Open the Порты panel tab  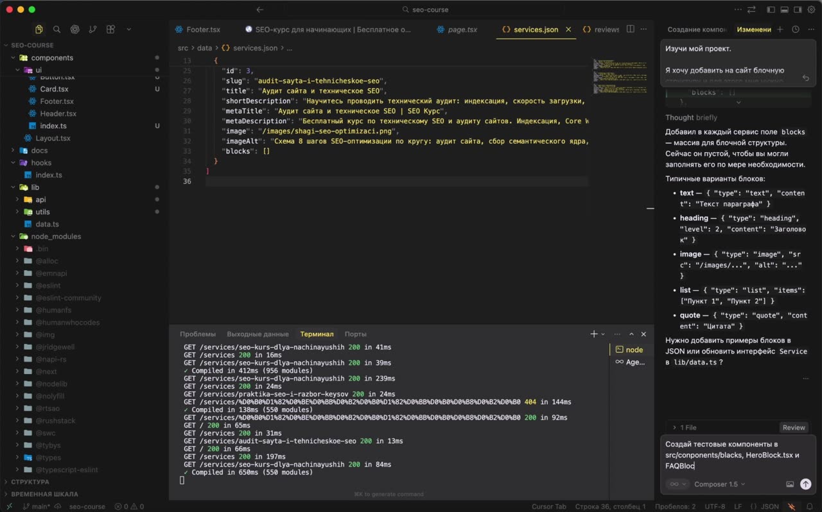tap(355, 334)
